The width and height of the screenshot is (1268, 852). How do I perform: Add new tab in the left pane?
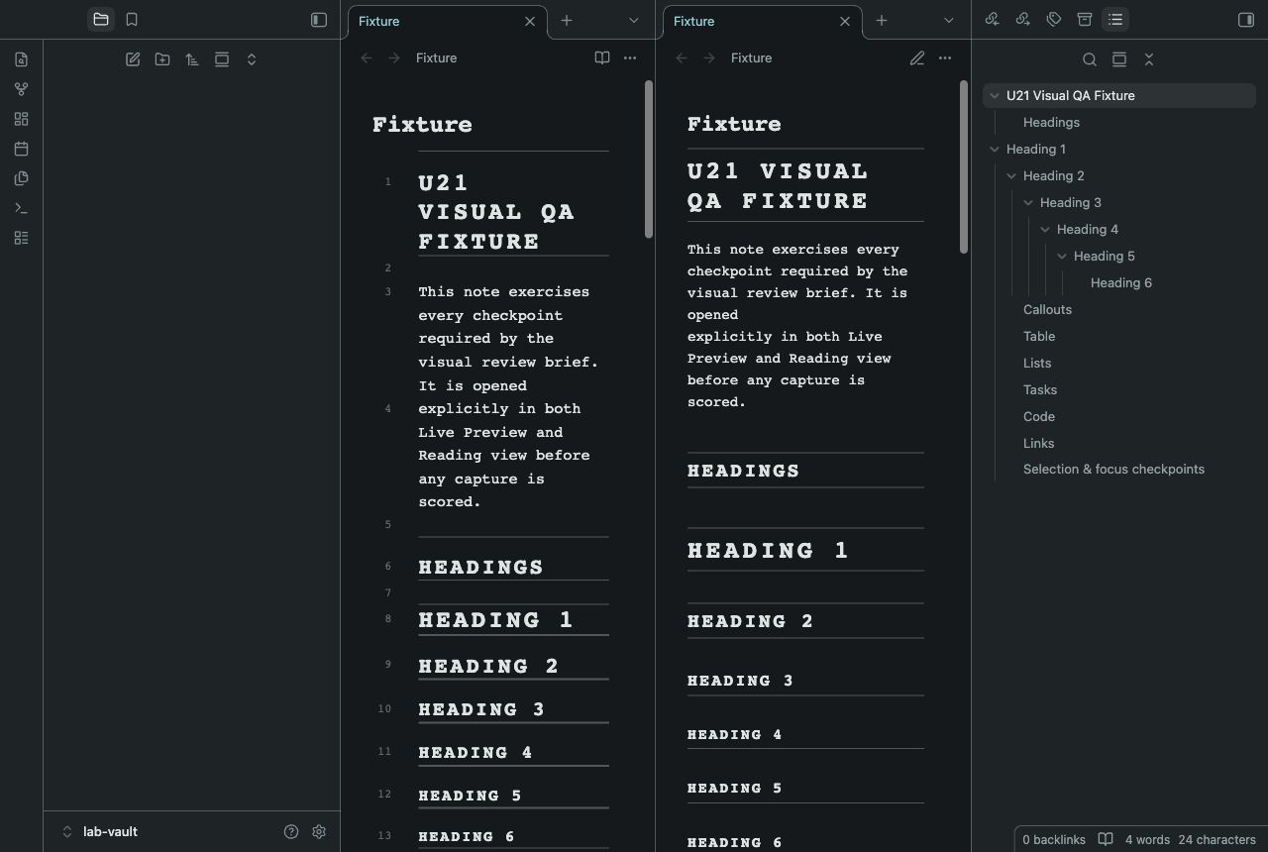[x=567, y=21]
